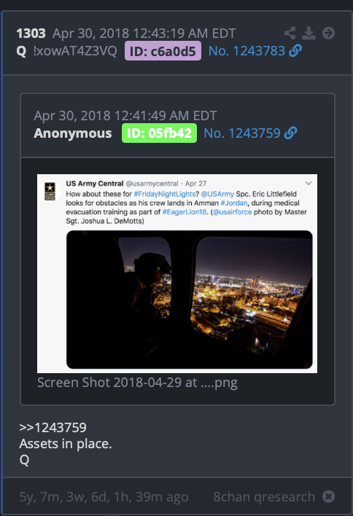Click the relative time-ago timestamp

(104, 496)
